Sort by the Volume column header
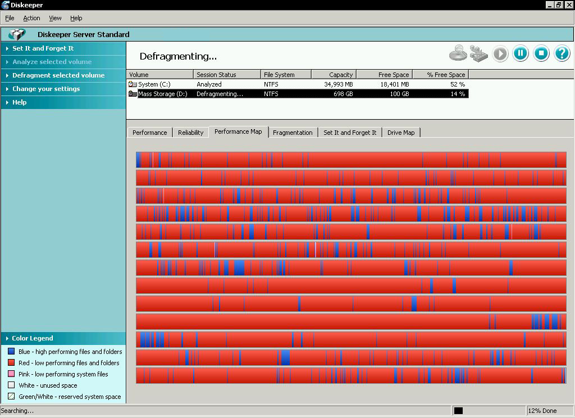This screenshot has width=575, height=418. pyautogui.click(x=160, y=75)
